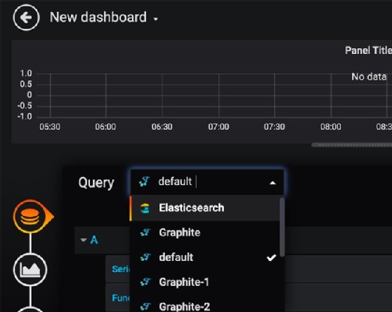The height and width of the screenshot is (312, 392).
Task: Select default option in data source list
Action: (204, 257)
